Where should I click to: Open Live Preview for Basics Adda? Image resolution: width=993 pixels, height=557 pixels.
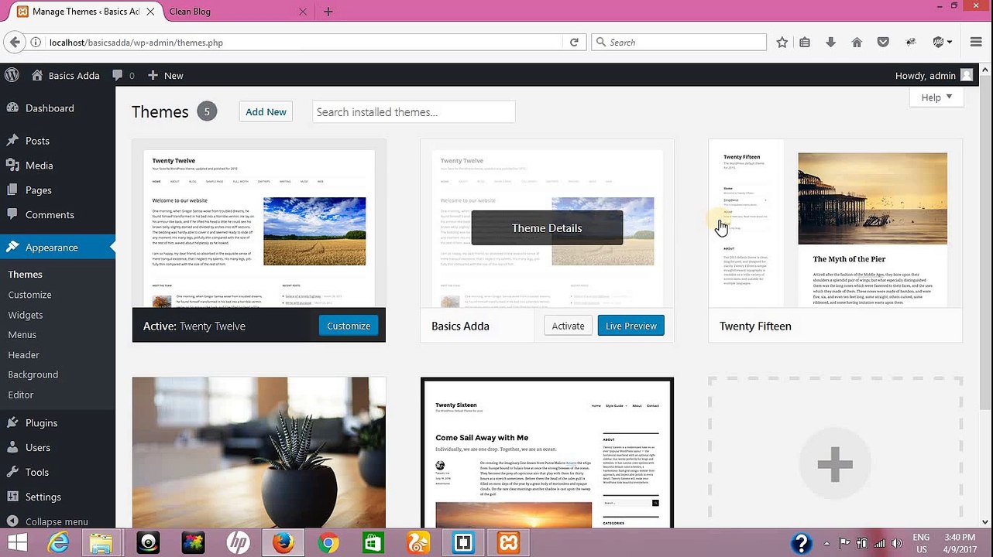[x=631, y=326]
